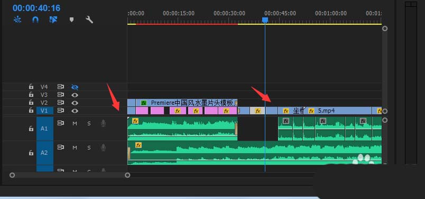
Task: Toggle the Snap magnet icon
Action: [35, 19]
